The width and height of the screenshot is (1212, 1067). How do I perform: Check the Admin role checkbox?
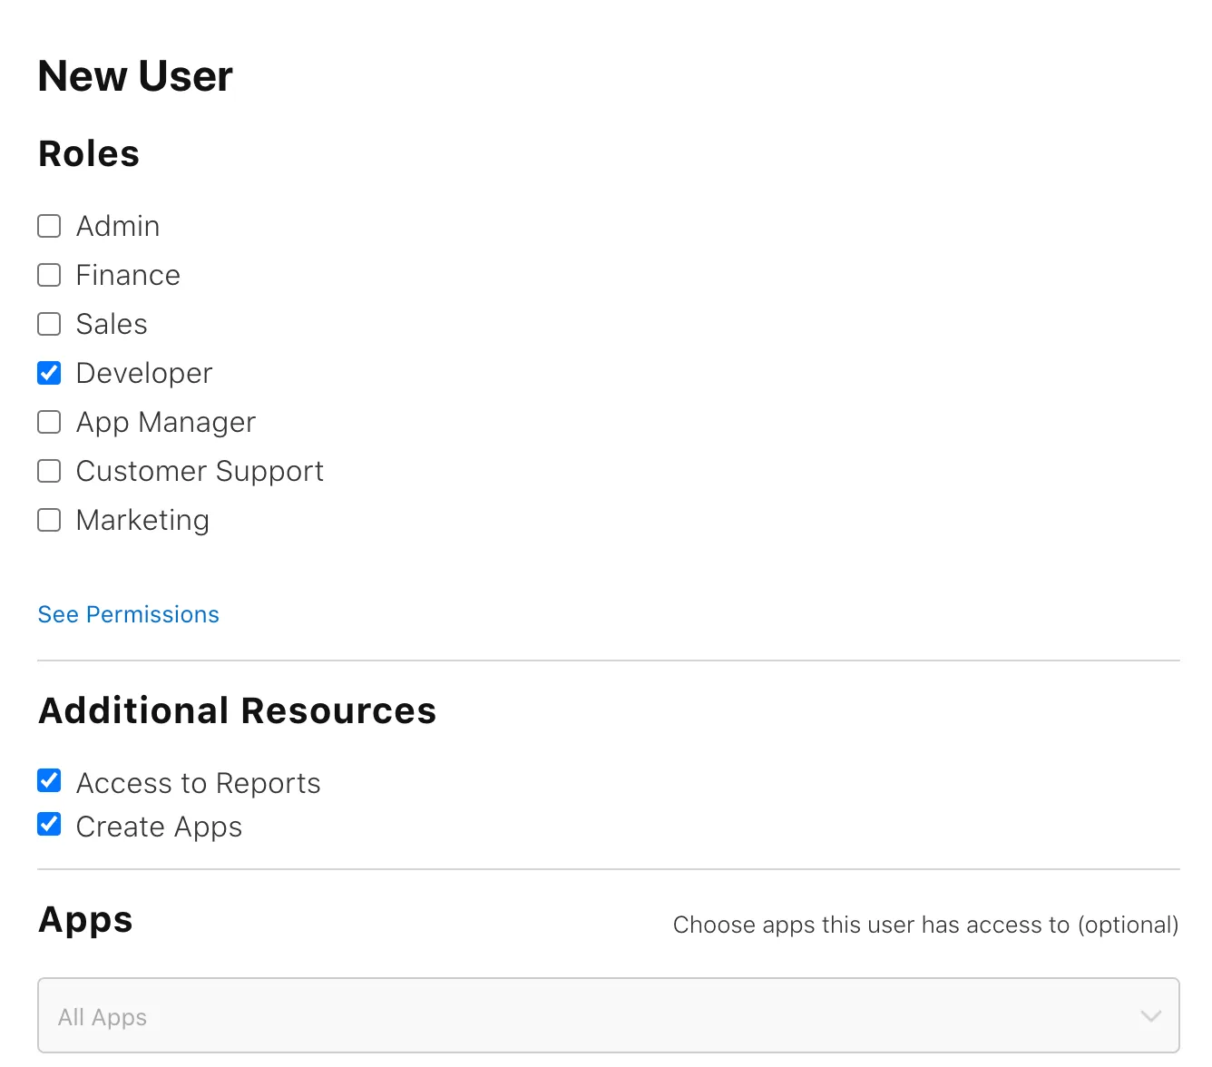tap(49, 226)
